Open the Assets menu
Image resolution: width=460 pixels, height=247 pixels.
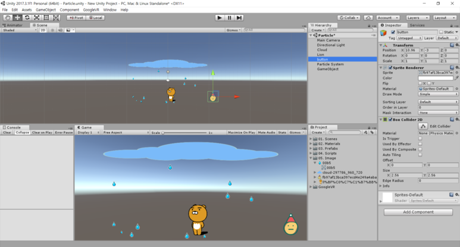(26, 10)
